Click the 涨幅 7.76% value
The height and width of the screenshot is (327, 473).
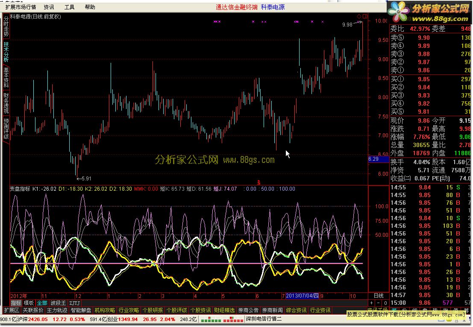coord(422,137)
